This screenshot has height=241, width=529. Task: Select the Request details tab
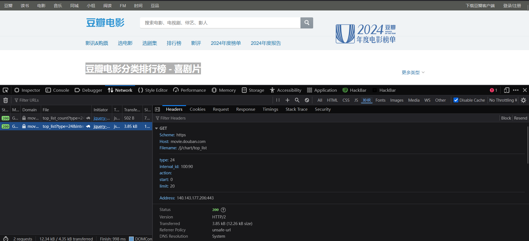click(221, 109)
